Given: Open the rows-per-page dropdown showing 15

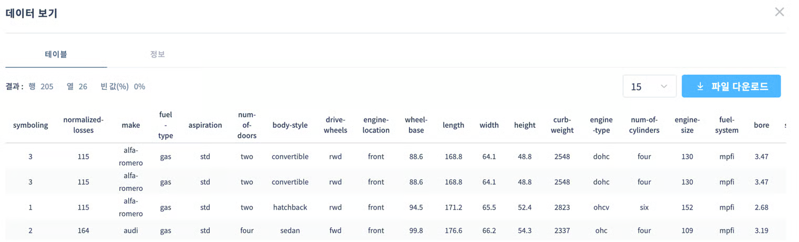Looking at the screenshot, I should tap(649, 86).
